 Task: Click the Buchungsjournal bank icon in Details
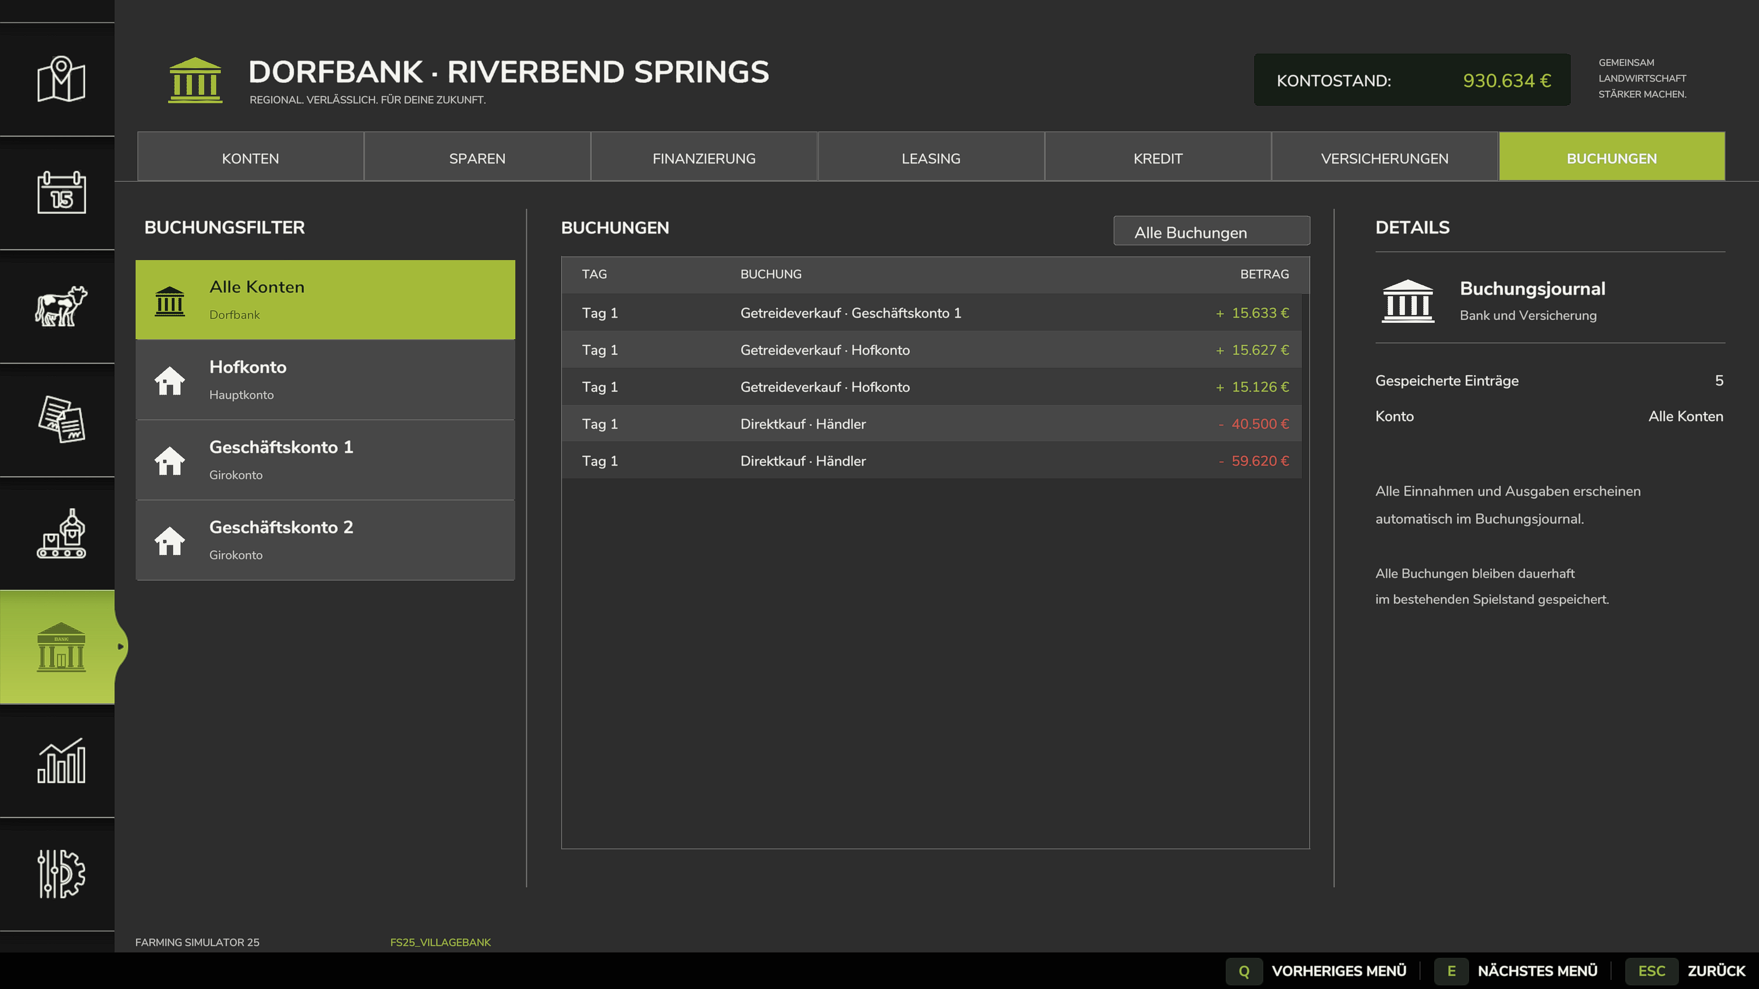[1408, 301]
